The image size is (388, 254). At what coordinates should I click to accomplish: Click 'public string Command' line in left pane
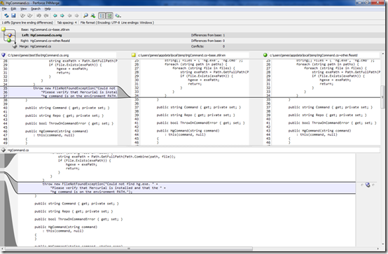[x=67, y=108]
